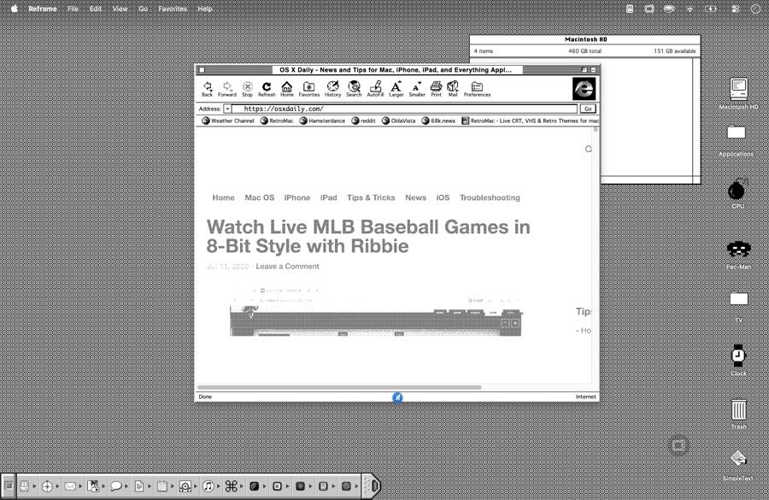Click the Print toolbar icon

click(x=436, y=89)
